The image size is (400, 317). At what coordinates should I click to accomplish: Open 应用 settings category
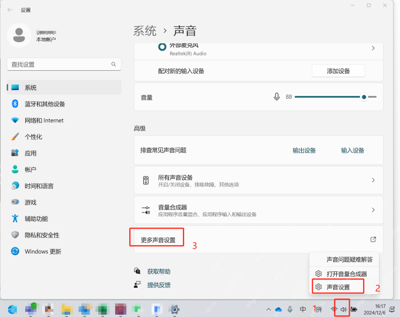64,153
